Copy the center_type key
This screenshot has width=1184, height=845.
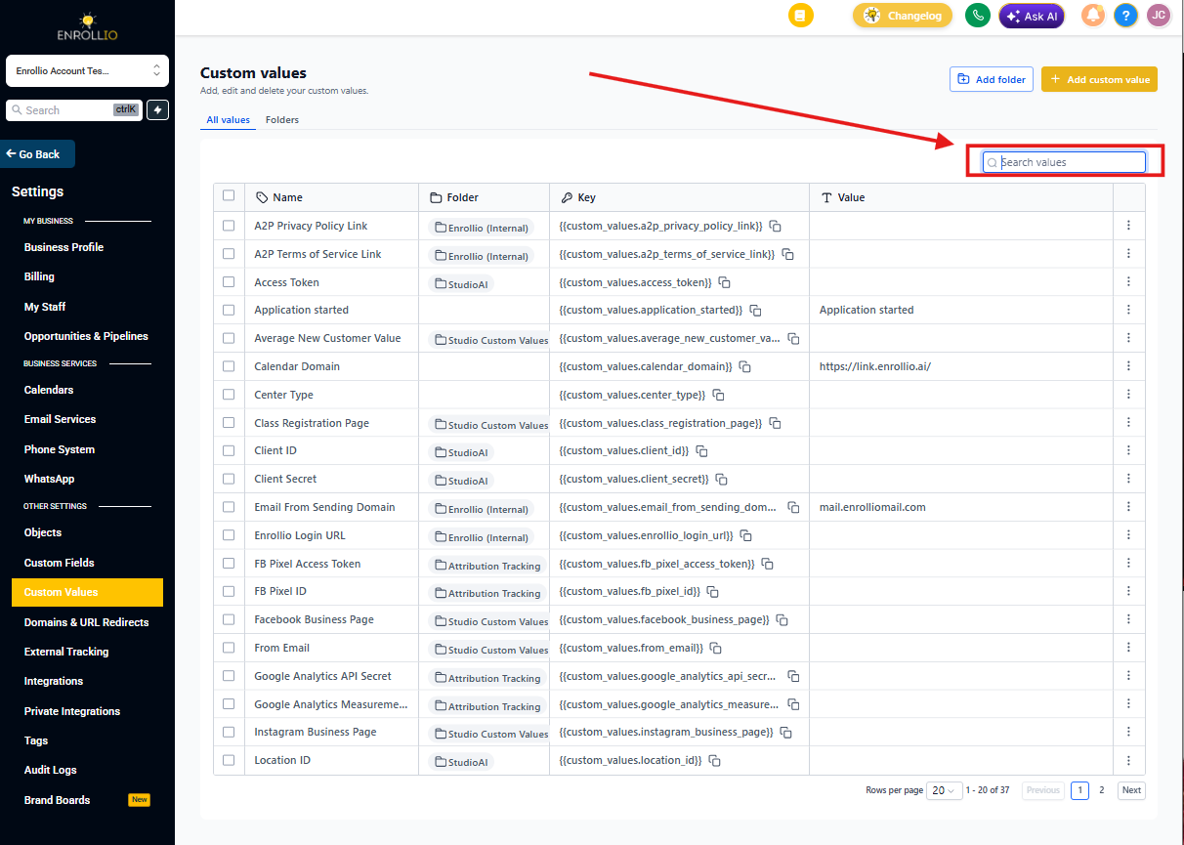[718, 395]
